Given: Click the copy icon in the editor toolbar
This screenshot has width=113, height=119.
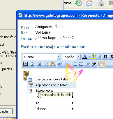Looking at the screenshot, I should pos(46,64).
